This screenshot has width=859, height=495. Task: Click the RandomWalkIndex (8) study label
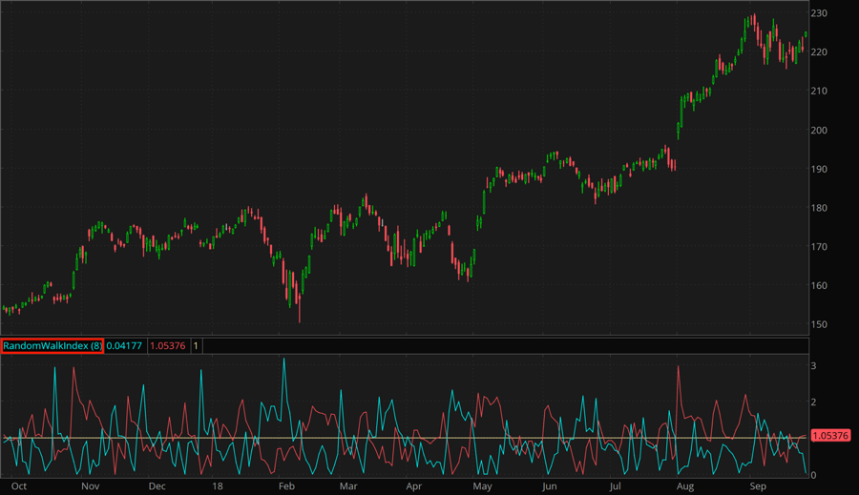tap(52, 345)
